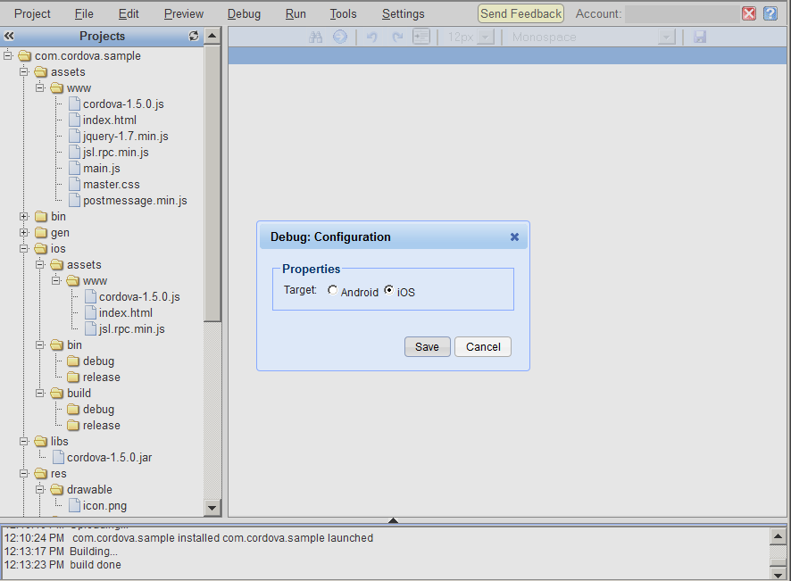
Task: Click the console panel collapse triangle
Action: tap(393, 520)
